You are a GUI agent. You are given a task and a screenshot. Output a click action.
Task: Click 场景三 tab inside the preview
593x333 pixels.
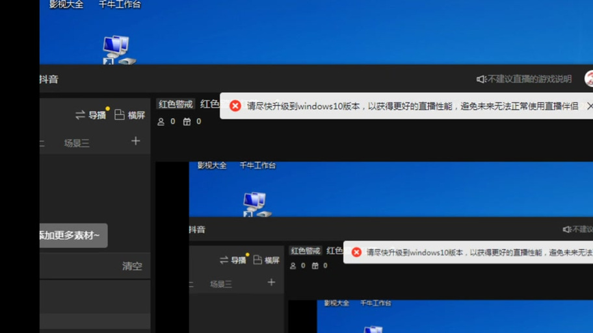click(221, 284)
